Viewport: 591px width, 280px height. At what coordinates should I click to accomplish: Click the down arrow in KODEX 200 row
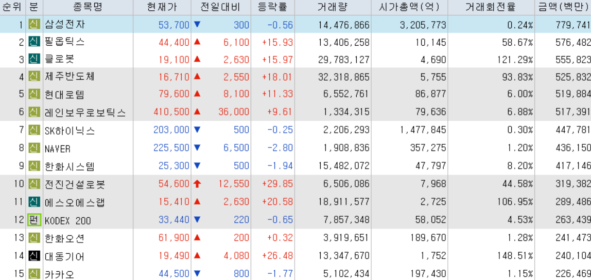(x=197, y=220)
